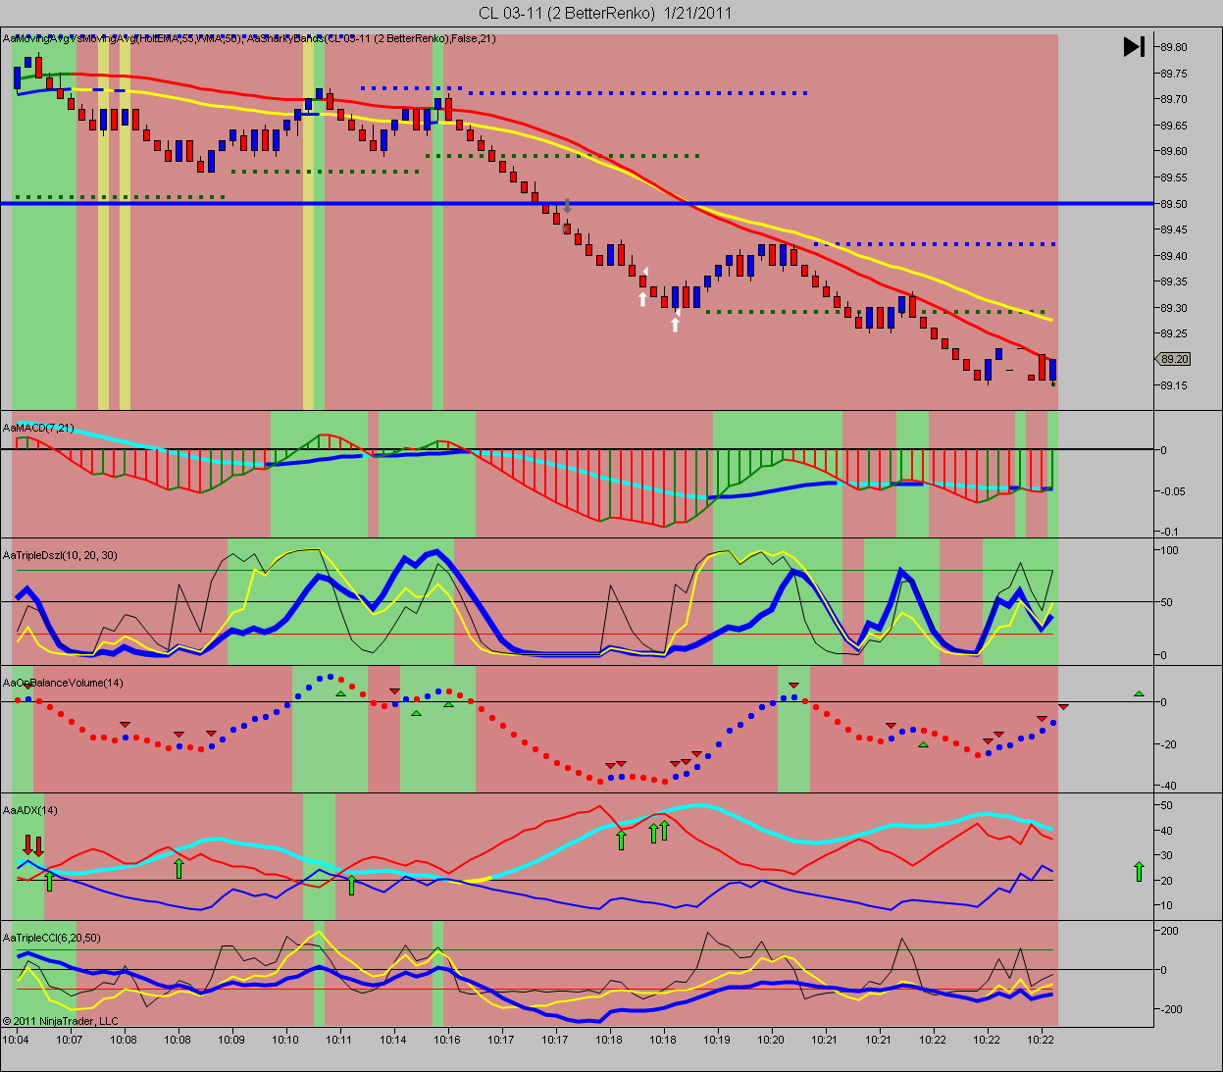Click the -40 value on OBV axis
The width and height of the screenshot is (1223, 1072).
pos(1169,786)
